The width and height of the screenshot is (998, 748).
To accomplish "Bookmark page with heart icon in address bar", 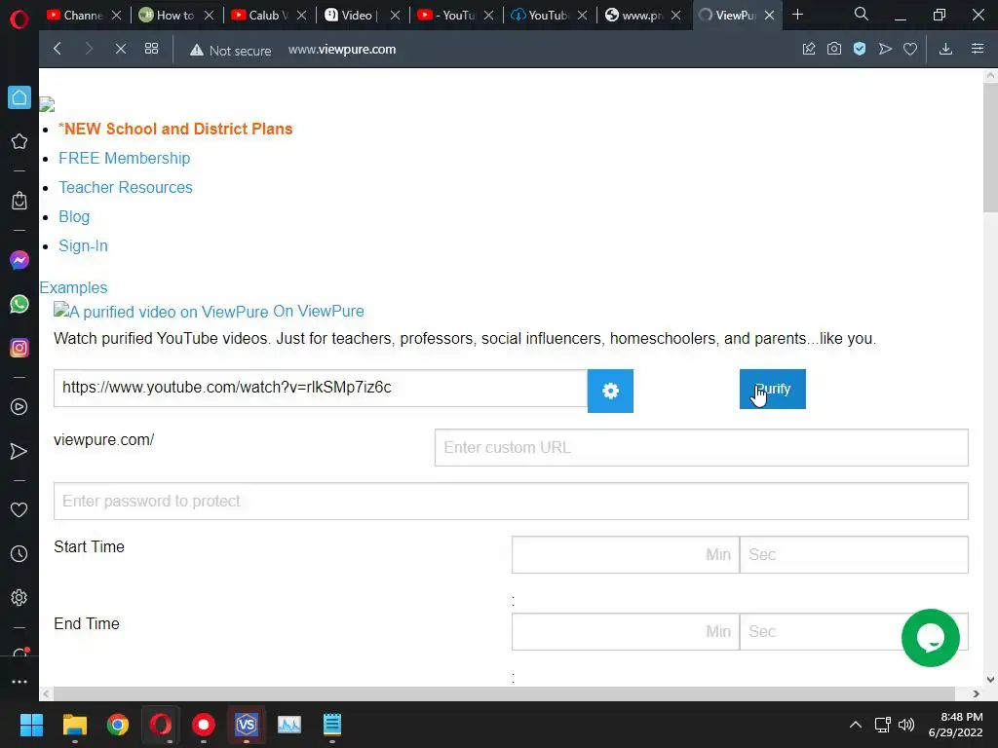I will point(910,49).
